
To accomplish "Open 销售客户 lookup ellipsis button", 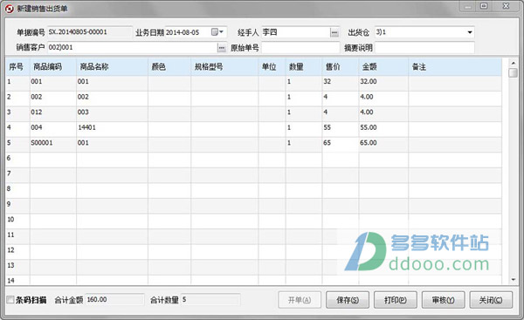I will [222, 48].
